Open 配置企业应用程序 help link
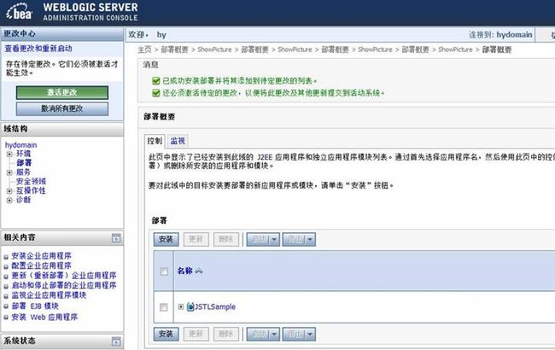 coord(42,265)
